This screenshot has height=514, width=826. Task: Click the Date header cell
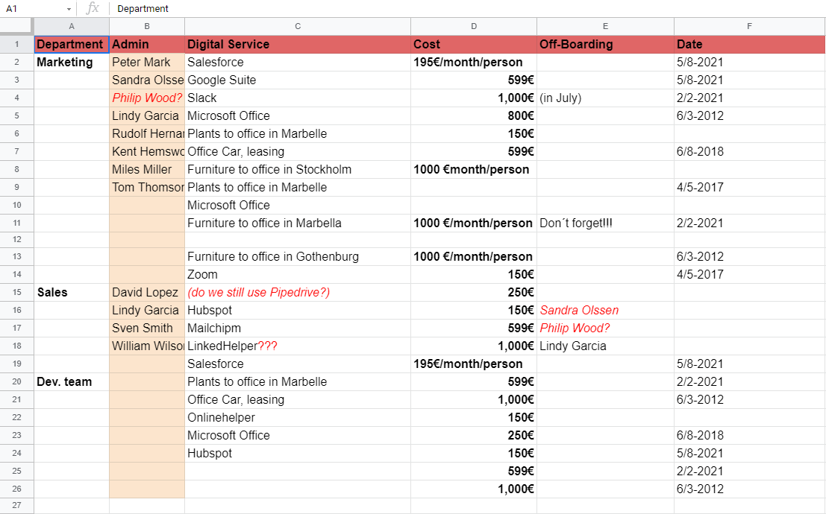tap(749, 44)
